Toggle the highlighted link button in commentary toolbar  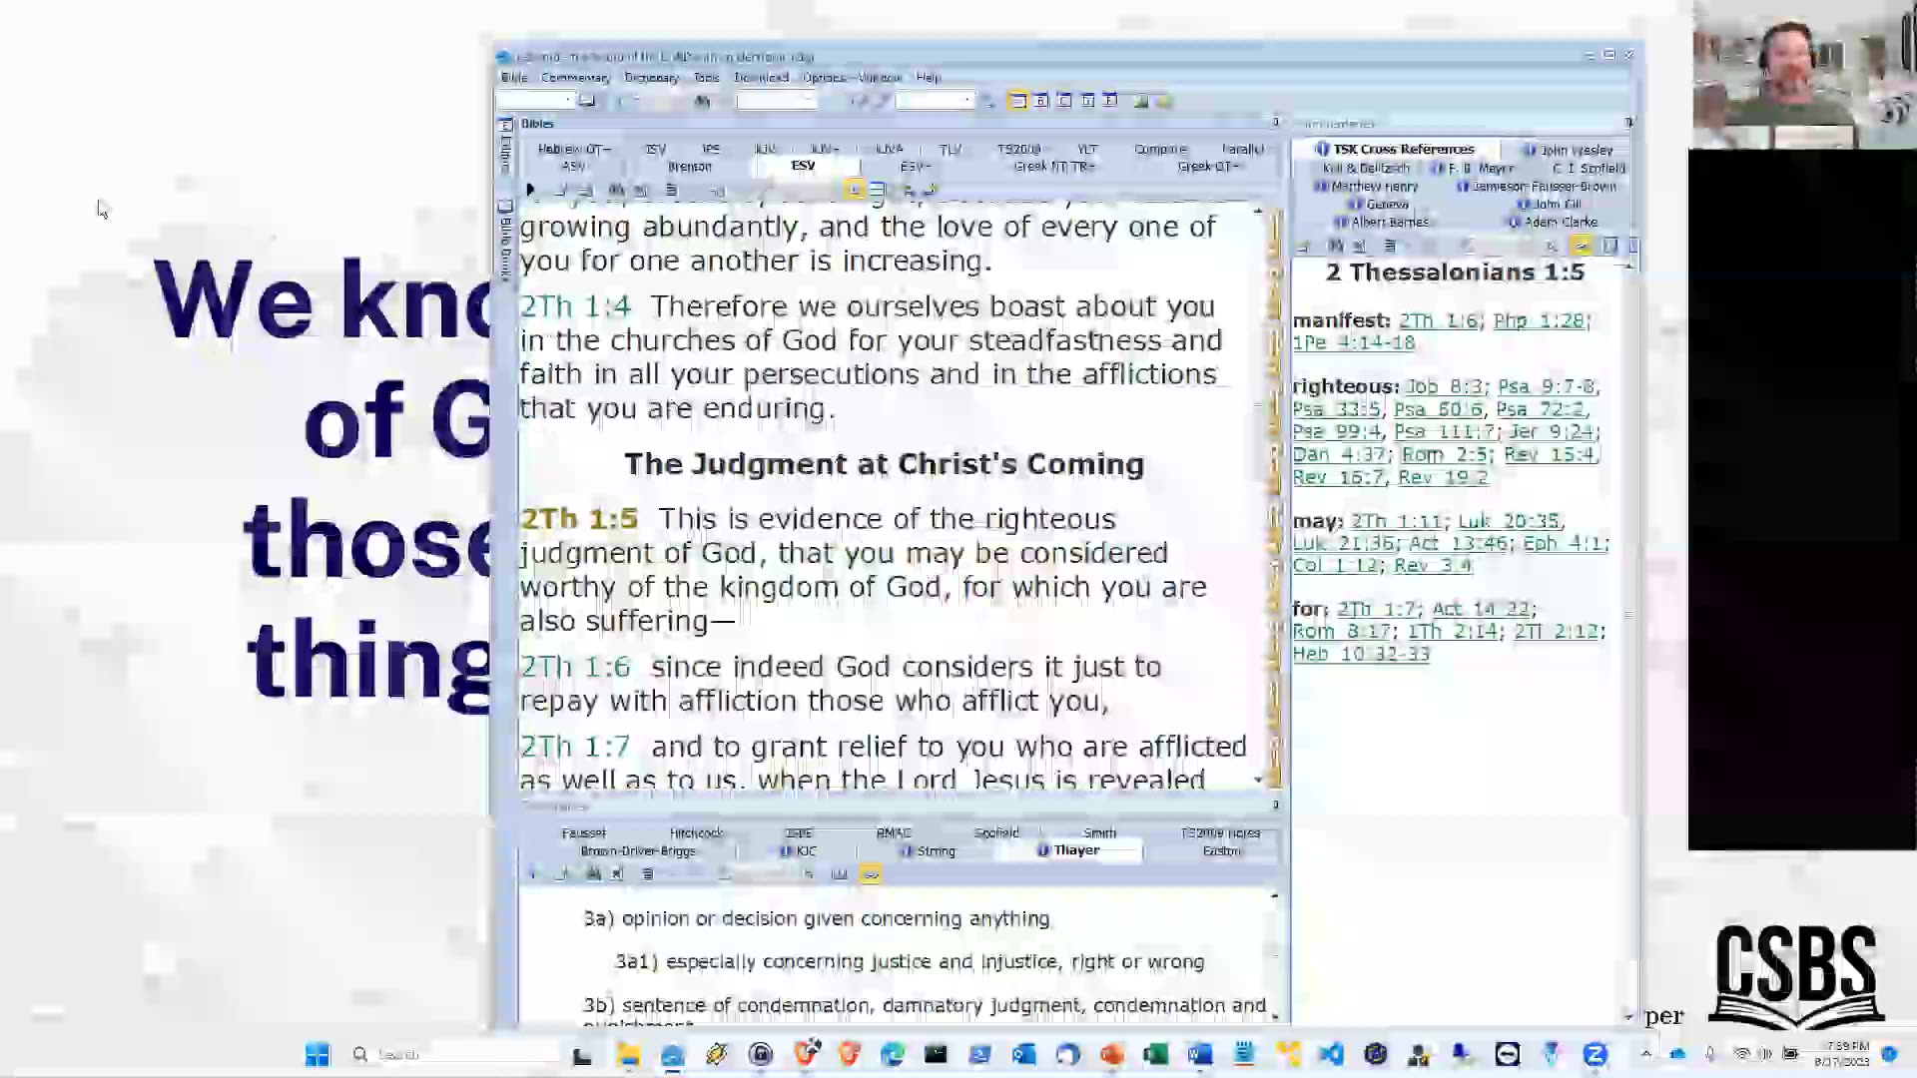pyautogui.click(x=1581, y=246)
